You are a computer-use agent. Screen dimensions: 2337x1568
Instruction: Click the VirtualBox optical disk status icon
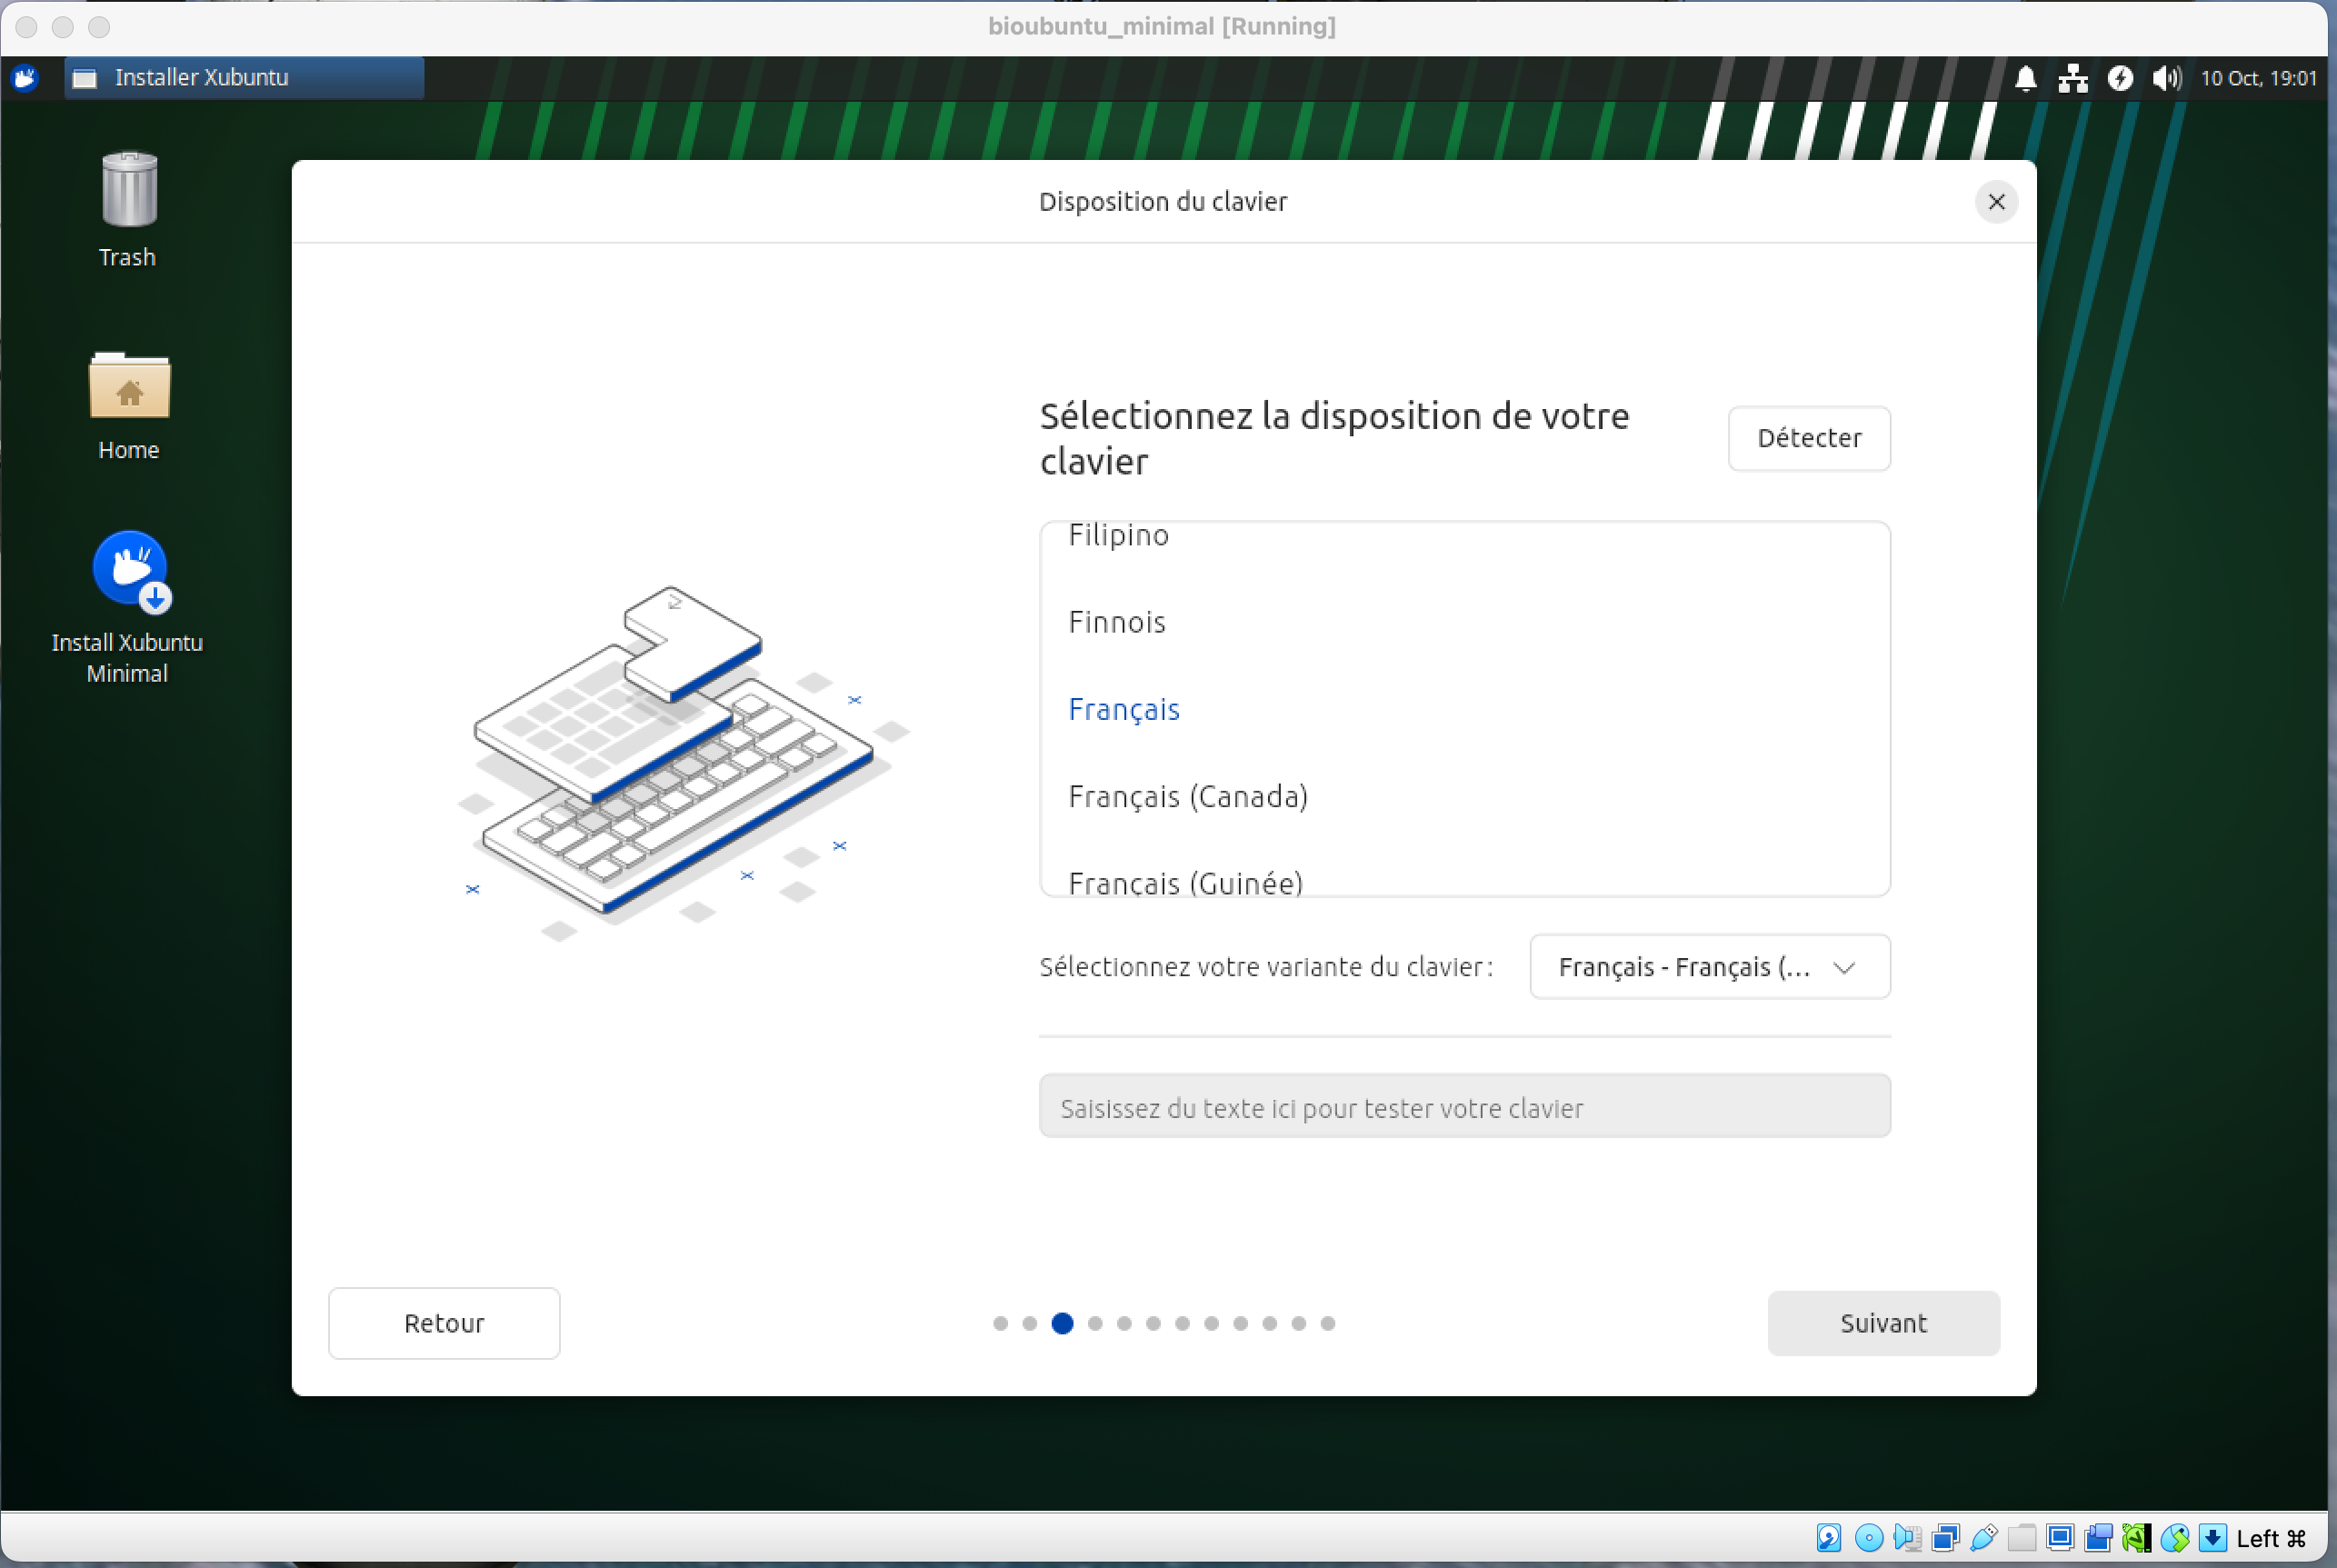pos(1867,1538)
